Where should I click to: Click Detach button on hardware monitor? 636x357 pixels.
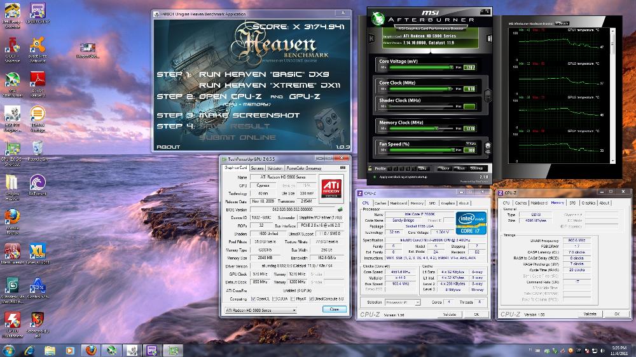click(x=562, y=24)
